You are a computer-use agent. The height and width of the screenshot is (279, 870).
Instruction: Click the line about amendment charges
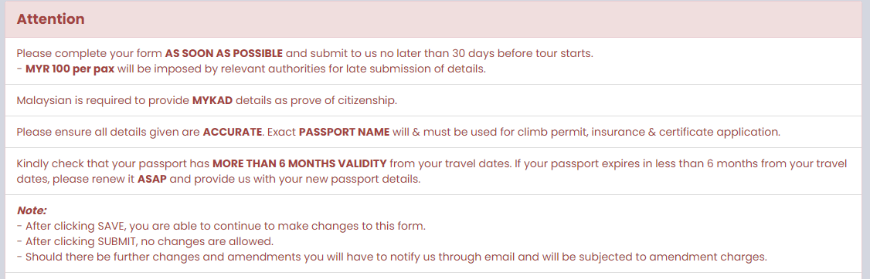pyautogui.click(x=392, y=257)
